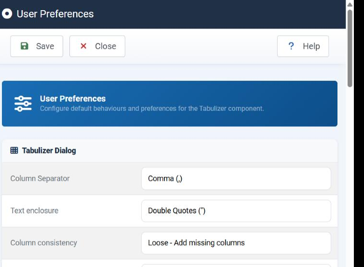
Task: Click the scrollbar up arrow
Action: [x=350, y=4]
